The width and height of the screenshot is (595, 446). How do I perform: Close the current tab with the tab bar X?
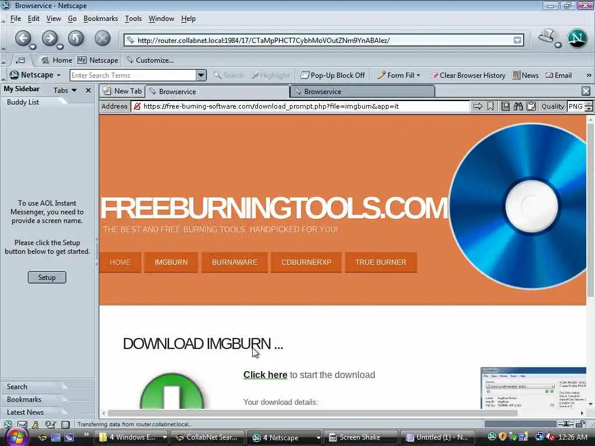pos(586,91)
